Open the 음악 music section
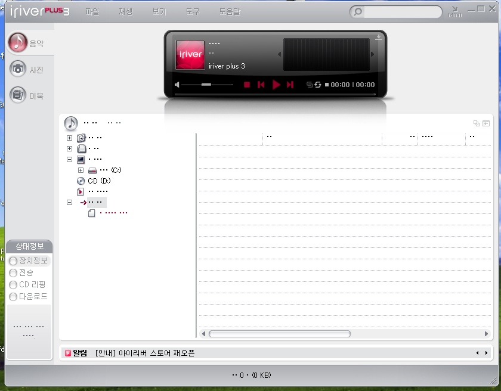This screenshot has height=391, width=501. point(26,43)
